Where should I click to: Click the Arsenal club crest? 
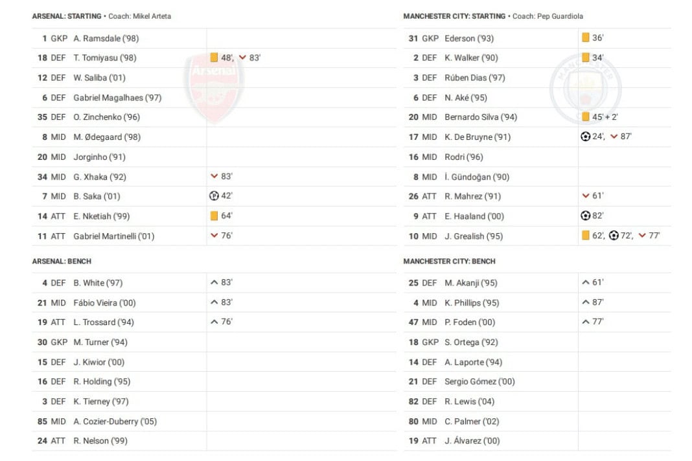coord(214,89)
